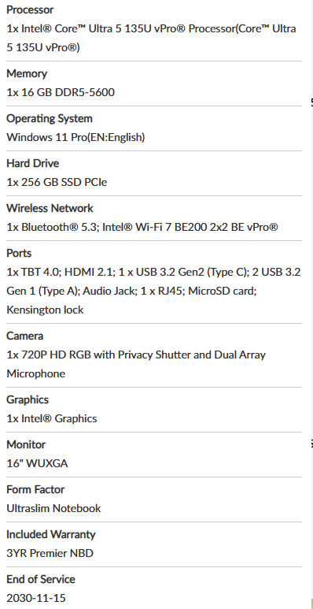Click the Windows 11 Pro value
313x609 pixels.
coord(75,137)
